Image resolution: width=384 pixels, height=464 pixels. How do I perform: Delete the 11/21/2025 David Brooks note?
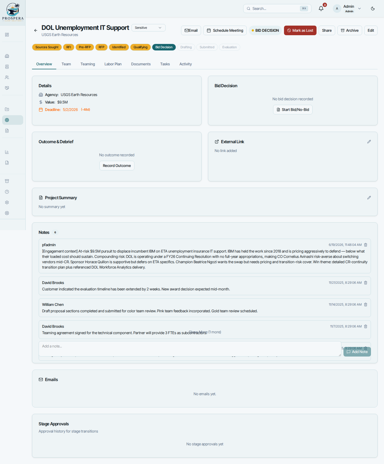pos(366,283)
